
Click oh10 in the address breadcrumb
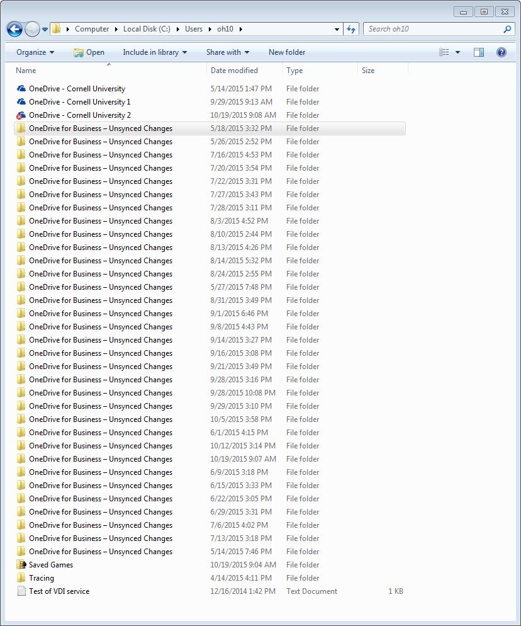(x=225, y=29)
